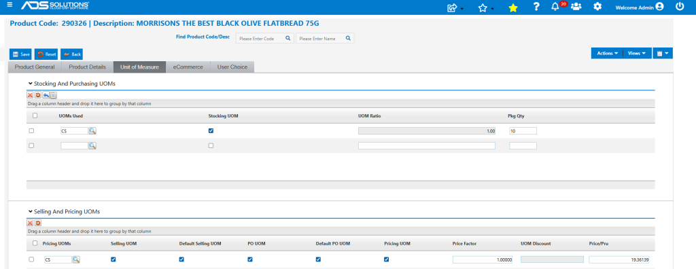Open the outlined star favorites list
This screenshot has width=696, height=269.
coord(483,7)
